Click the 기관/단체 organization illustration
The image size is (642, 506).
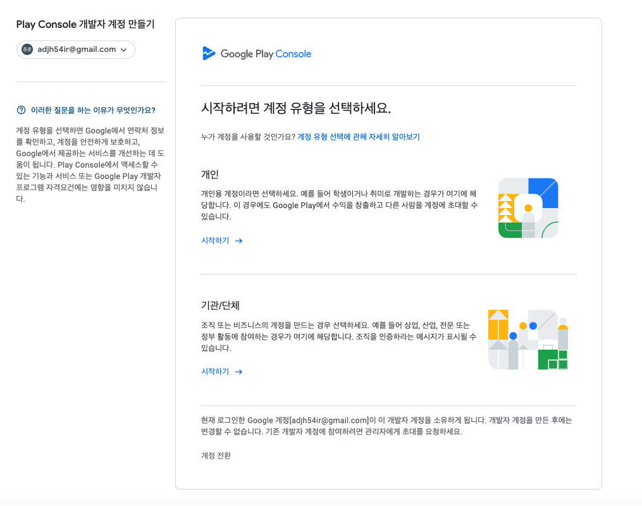tap(528, 340)
